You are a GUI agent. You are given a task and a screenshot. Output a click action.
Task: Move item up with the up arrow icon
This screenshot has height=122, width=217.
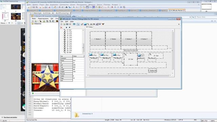66,27
